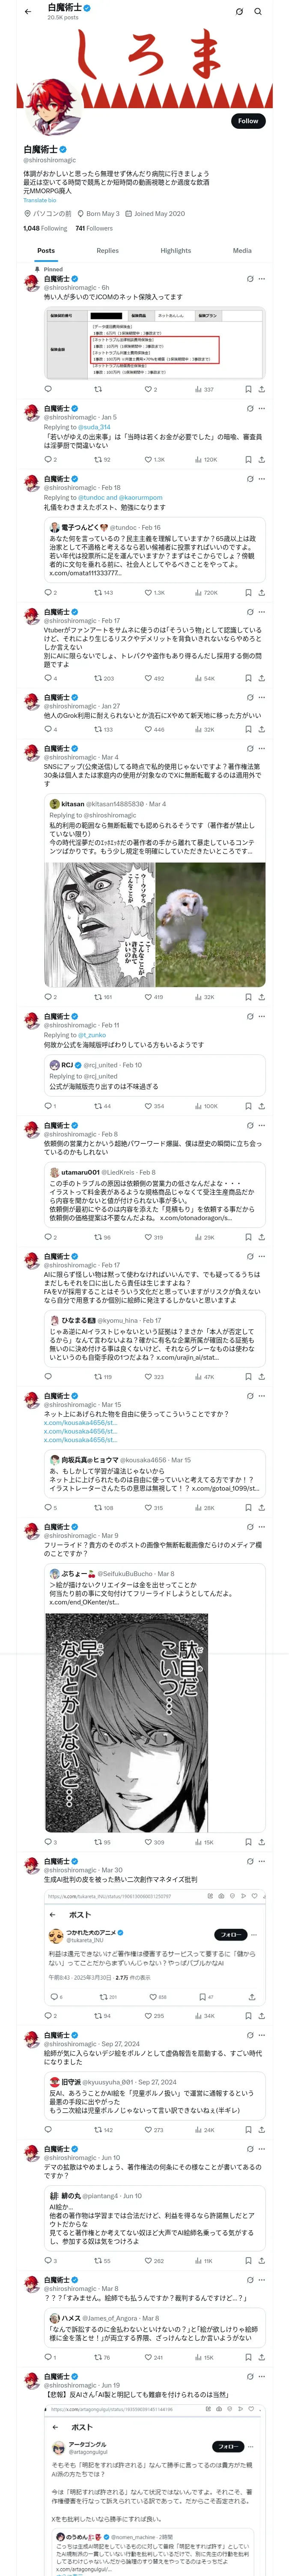
Task: Repost the Jan 5 reply post
Action: tap(98, 460)
